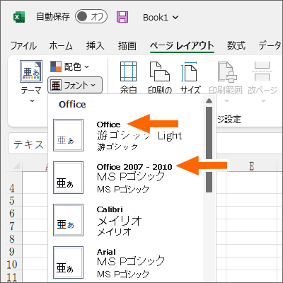Click the Excel app icon
Image resolution: width=283 pixels, height=283 pixels.
coord(18,17)
